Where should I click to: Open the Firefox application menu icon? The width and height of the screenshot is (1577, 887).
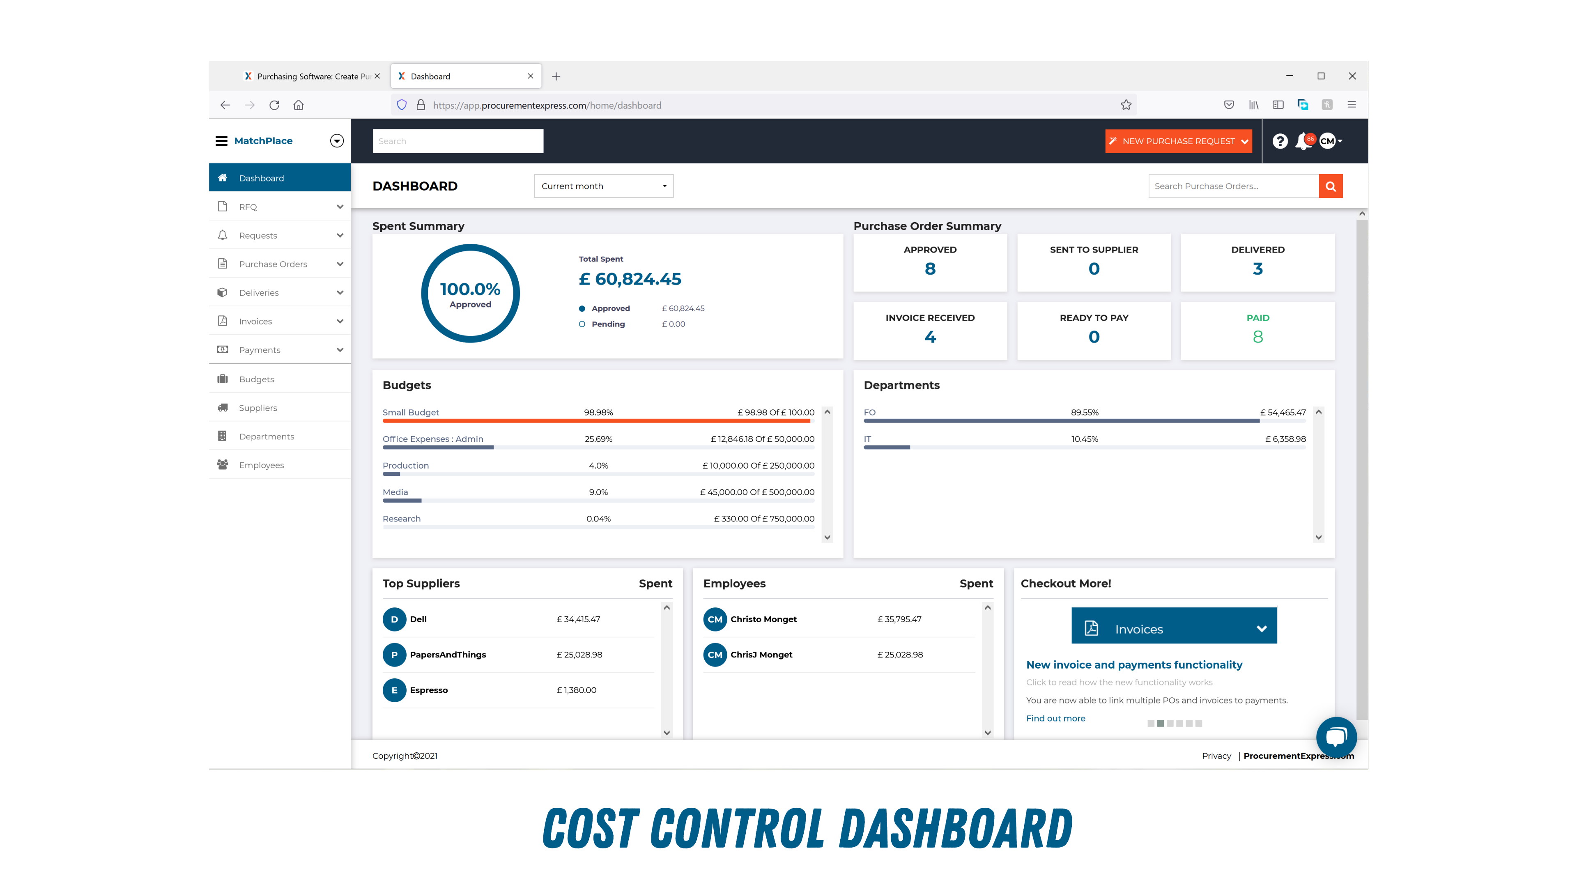click(1352, 105)
